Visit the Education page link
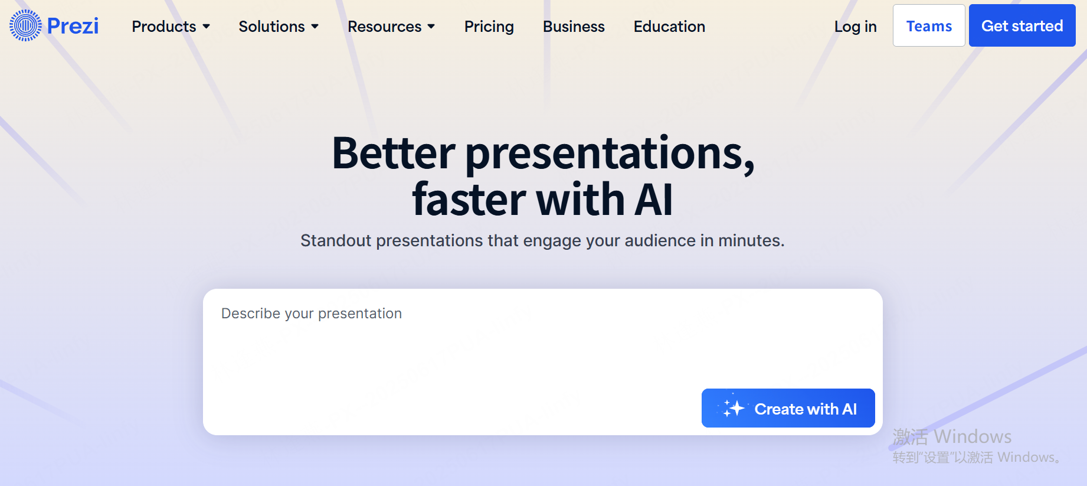Viewport: 1087px width, 486px height. click(x=669, y=27)
